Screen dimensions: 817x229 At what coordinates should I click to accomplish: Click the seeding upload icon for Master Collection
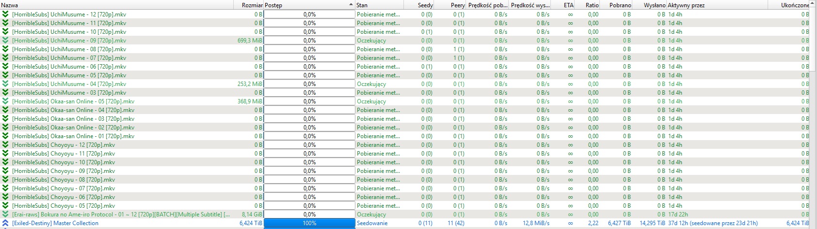5,223
